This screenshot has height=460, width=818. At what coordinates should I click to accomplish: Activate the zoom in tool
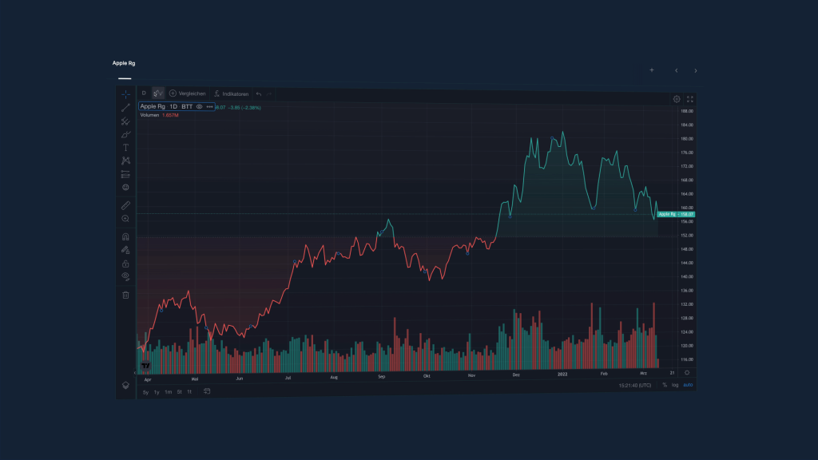125,218
